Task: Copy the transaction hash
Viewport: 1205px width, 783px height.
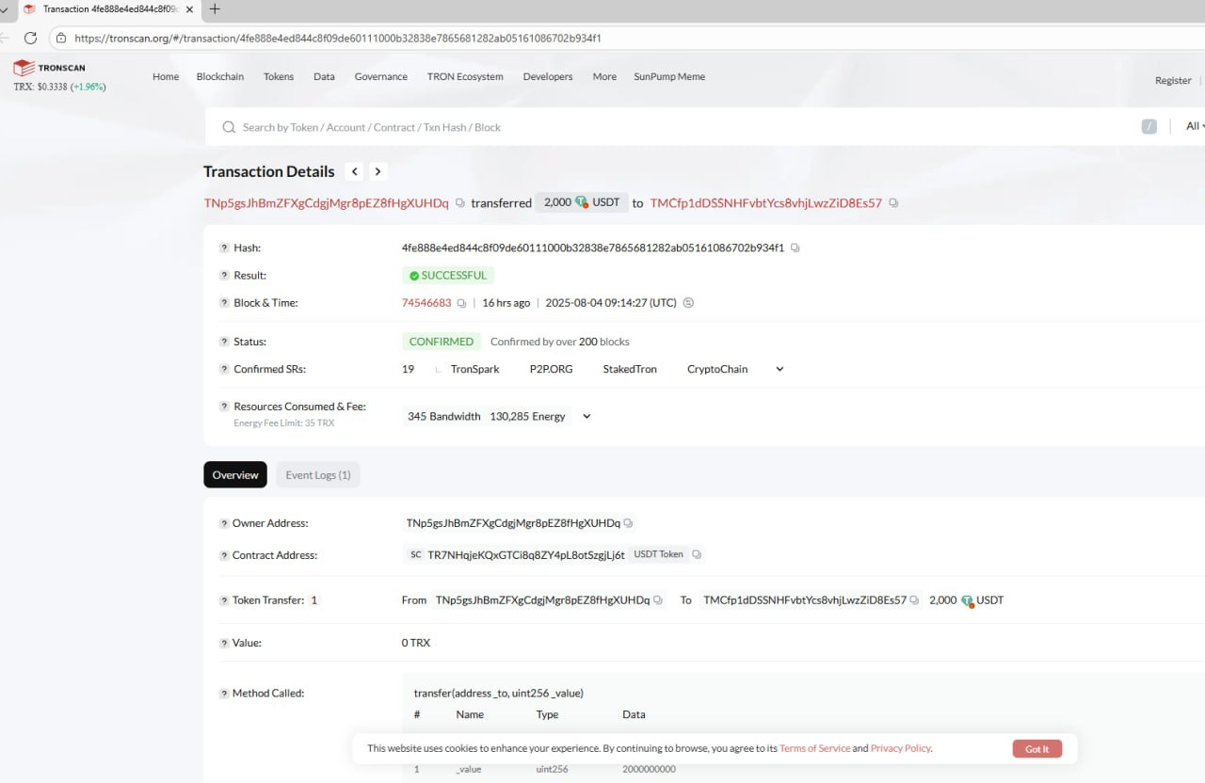Action: [x=795, y=248]
